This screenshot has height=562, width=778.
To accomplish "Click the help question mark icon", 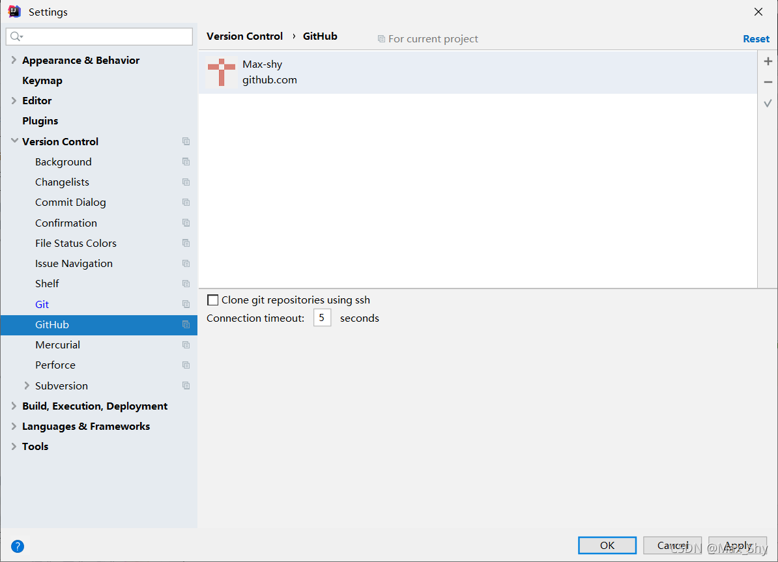I will 18,546.
